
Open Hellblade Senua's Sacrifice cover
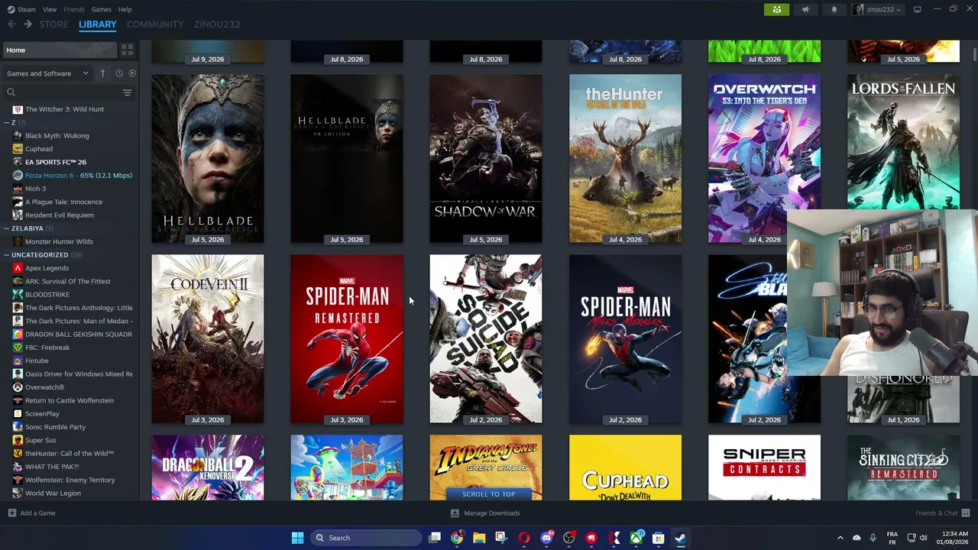208,158
